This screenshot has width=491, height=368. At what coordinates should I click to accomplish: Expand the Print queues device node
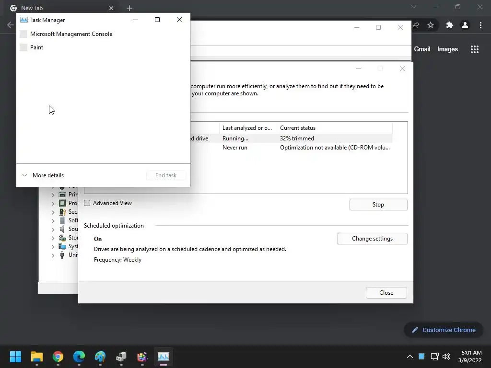53,195
